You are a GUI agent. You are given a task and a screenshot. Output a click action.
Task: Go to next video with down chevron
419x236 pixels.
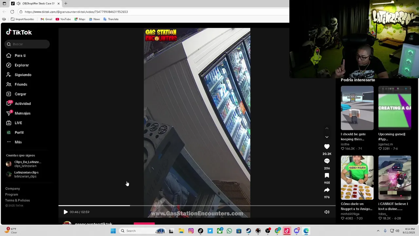[x=327, y=137]
